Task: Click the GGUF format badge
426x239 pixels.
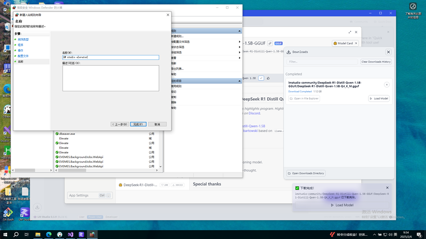Action: [278, 43]
